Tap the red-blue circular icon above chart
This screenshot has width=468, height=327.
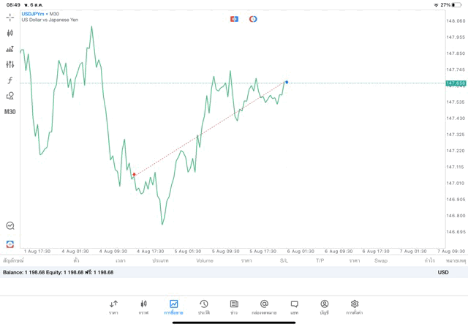click(x=253, y=19)
